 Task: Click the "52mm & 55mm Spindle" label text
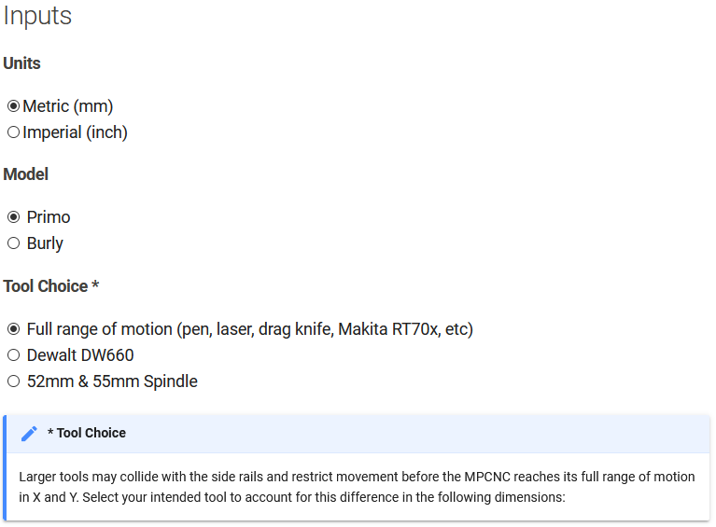pyautogui.click(x=112, y=381)
